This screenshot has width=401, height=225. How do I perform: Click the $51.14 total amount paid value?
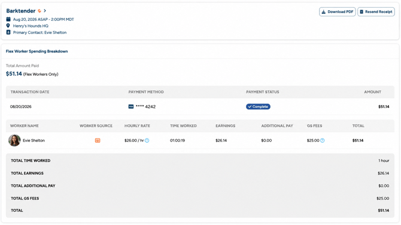click(x=14, y=74)
